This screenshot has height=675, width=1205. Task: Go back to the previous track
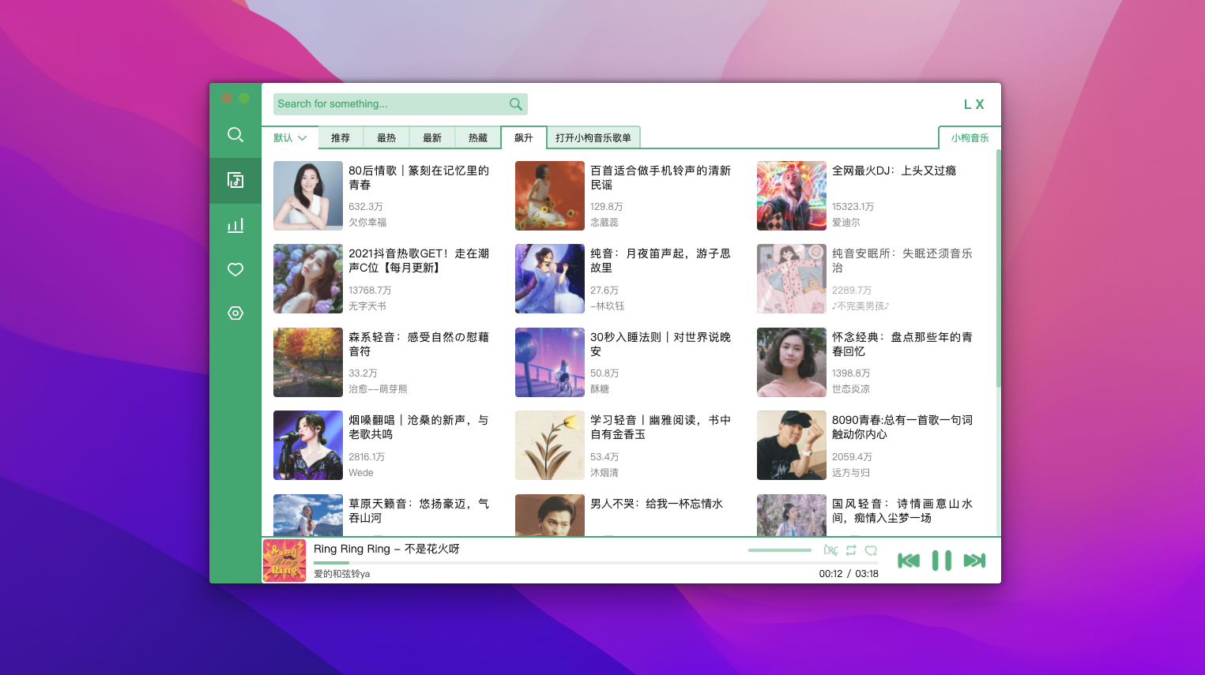tap(909, 561)
